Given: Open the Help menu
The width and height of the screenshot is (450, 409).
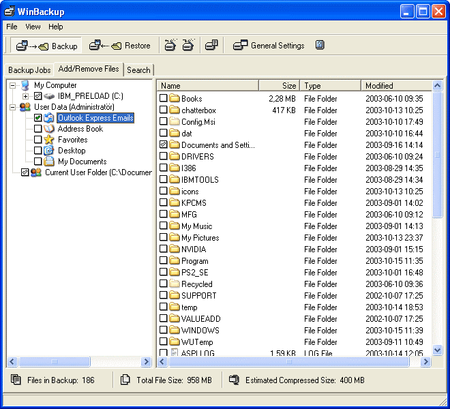Looking at the screenshot, I should click(56, 27).
